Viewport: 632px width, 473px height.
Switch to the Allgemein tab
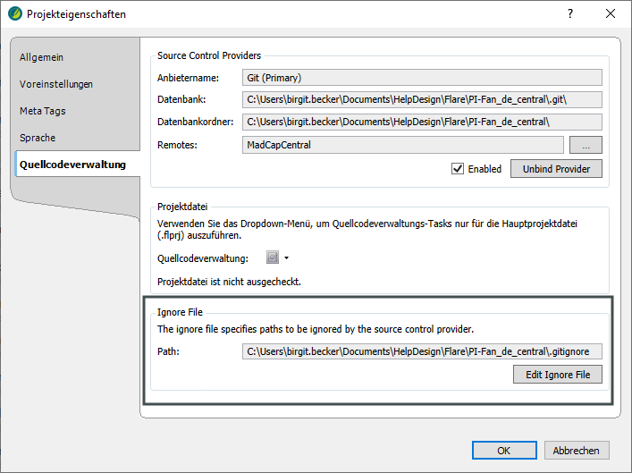pos(42,57)
